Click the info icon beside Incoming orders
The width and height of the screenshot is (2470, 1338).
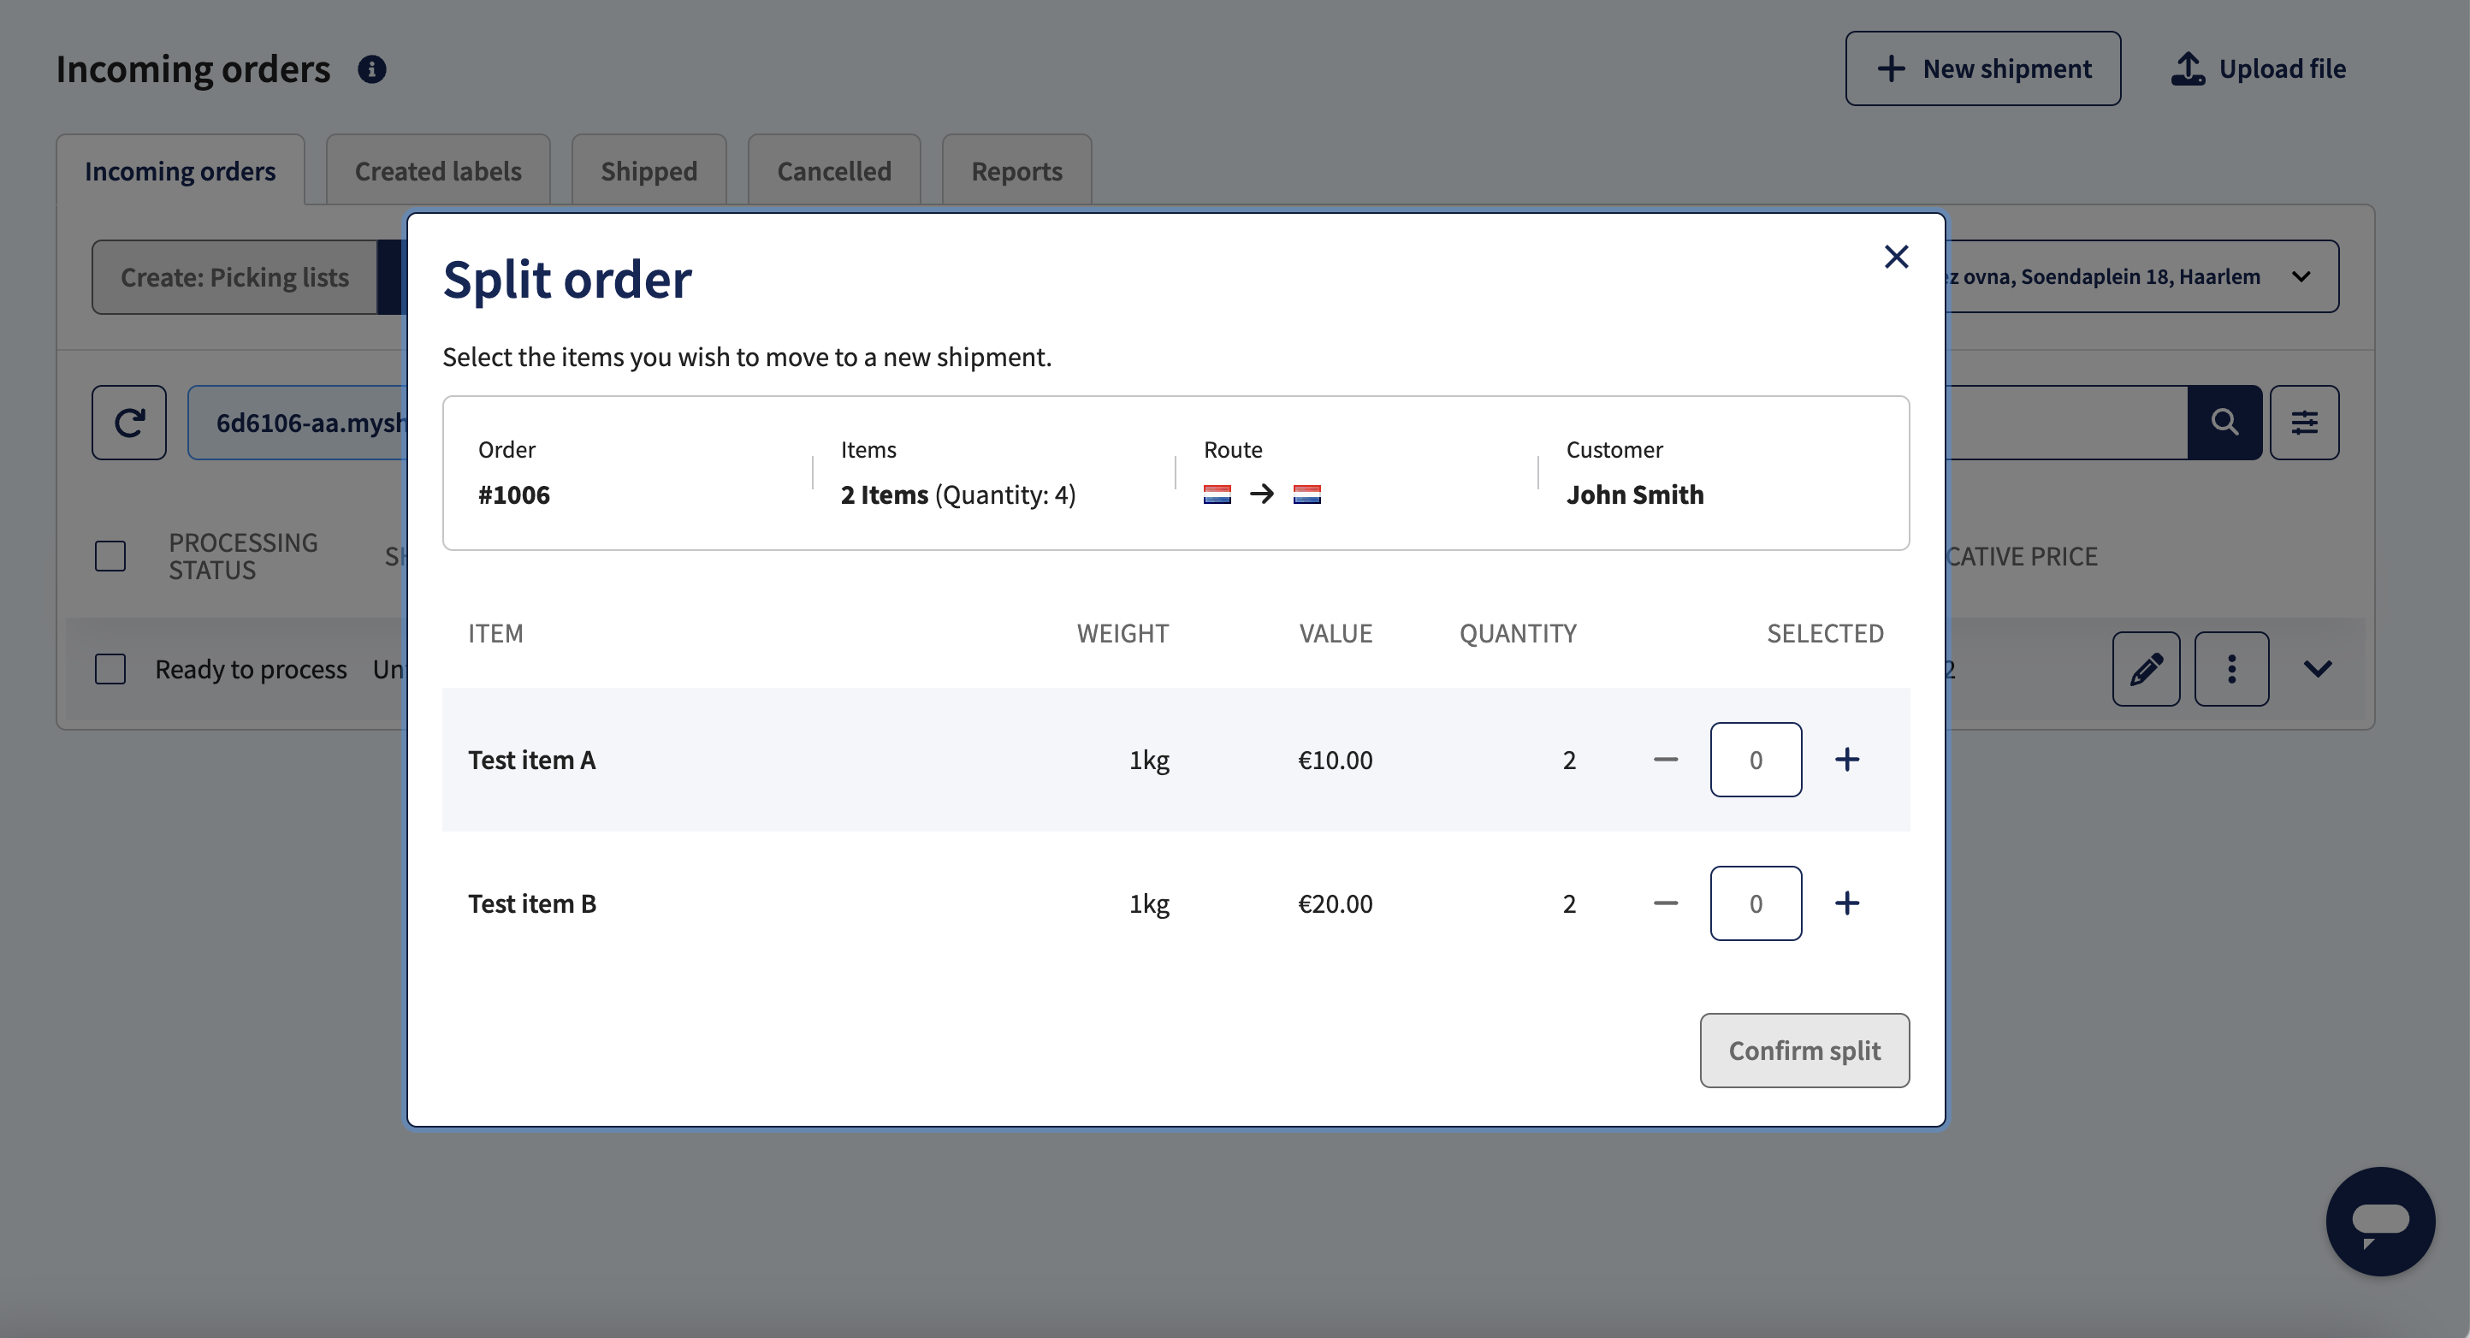(x=372, y=69)
